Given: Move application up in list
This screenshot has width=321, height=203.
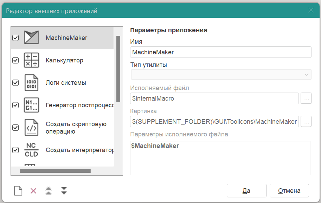Looking at the screenshot, I should tap(49, 191).
